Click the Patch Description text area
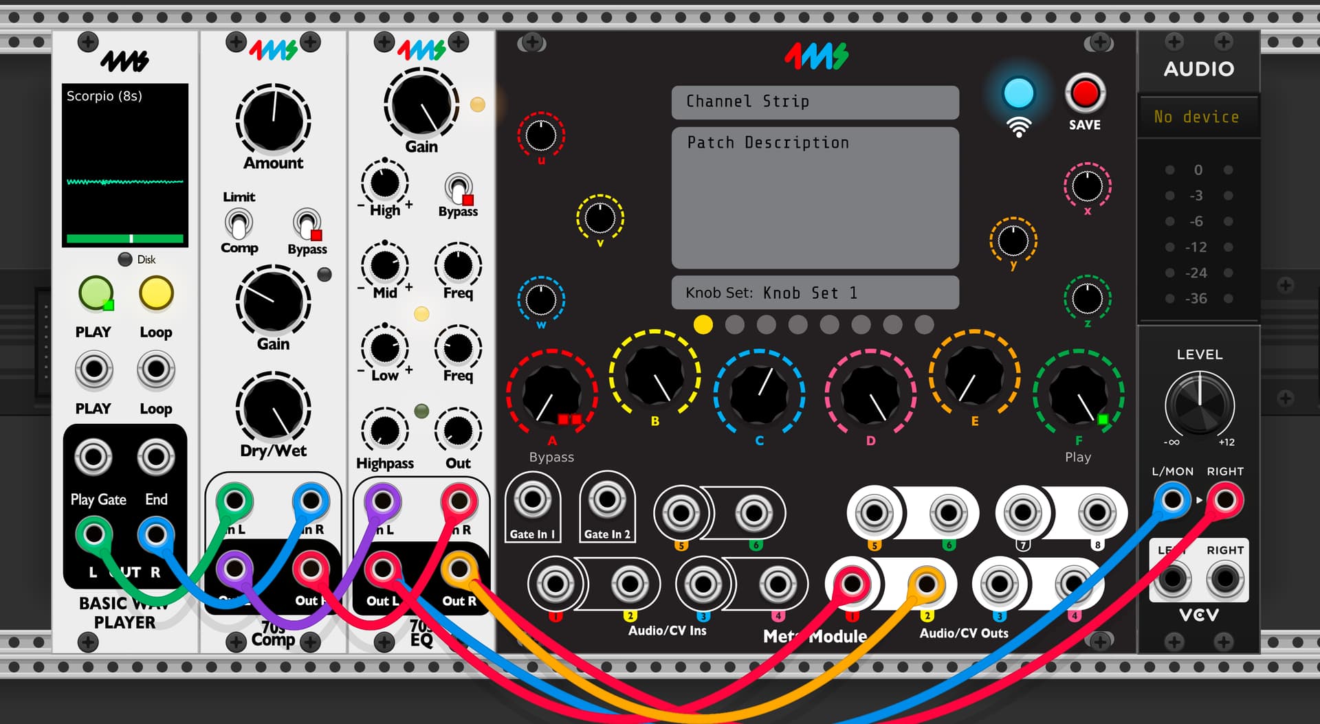Screen dimensions: 1320x724 point(815,198)
